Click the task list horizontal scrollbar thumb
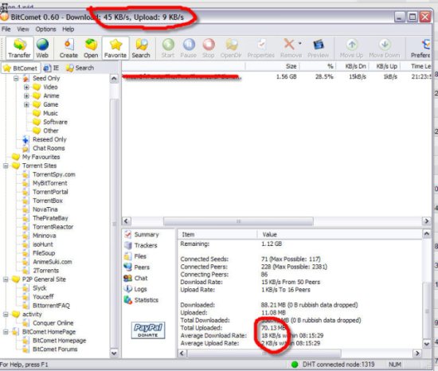Screen dimensions: 438x371 [238, 221]
